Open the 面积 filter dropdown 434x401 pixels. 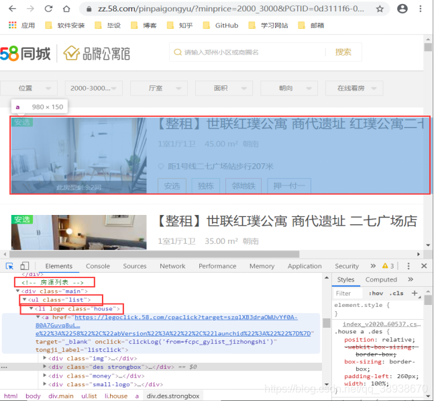[x=224, y=88]
